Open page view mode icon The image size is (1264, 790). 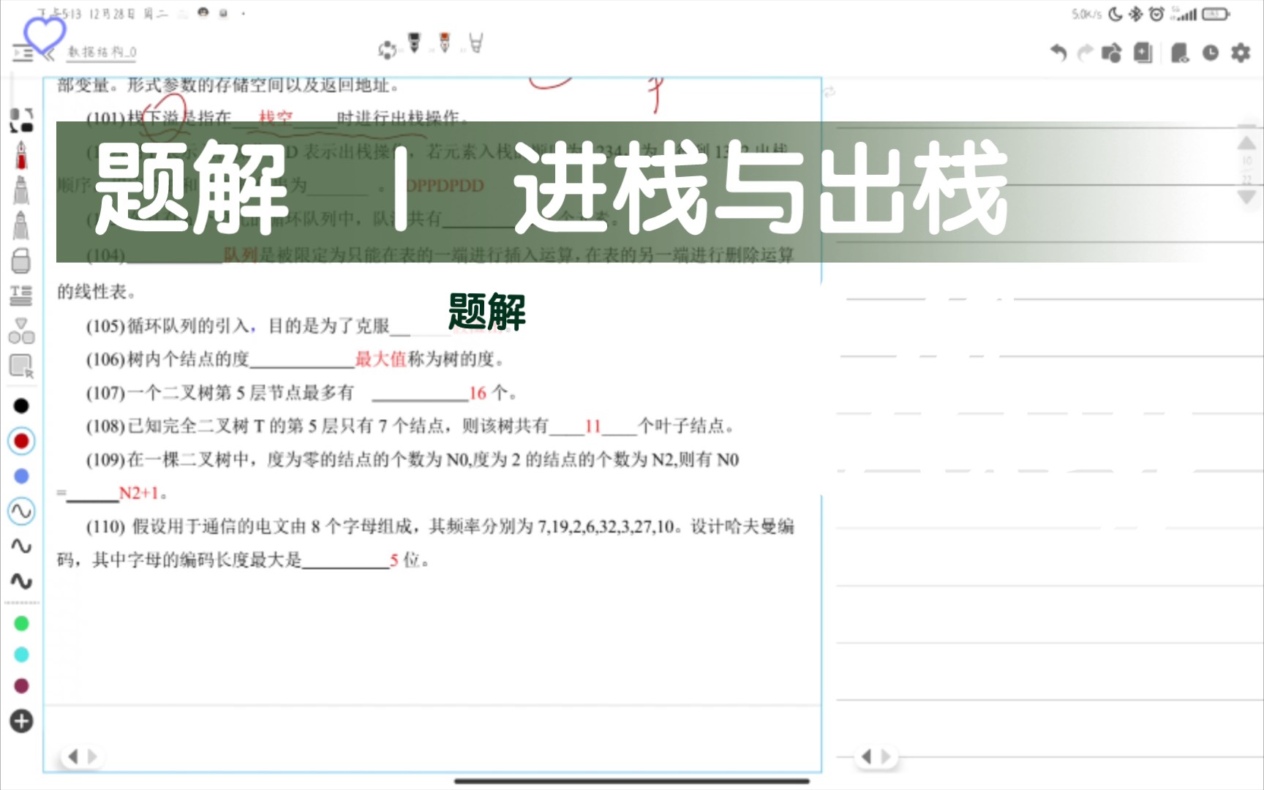point(1179,53)
